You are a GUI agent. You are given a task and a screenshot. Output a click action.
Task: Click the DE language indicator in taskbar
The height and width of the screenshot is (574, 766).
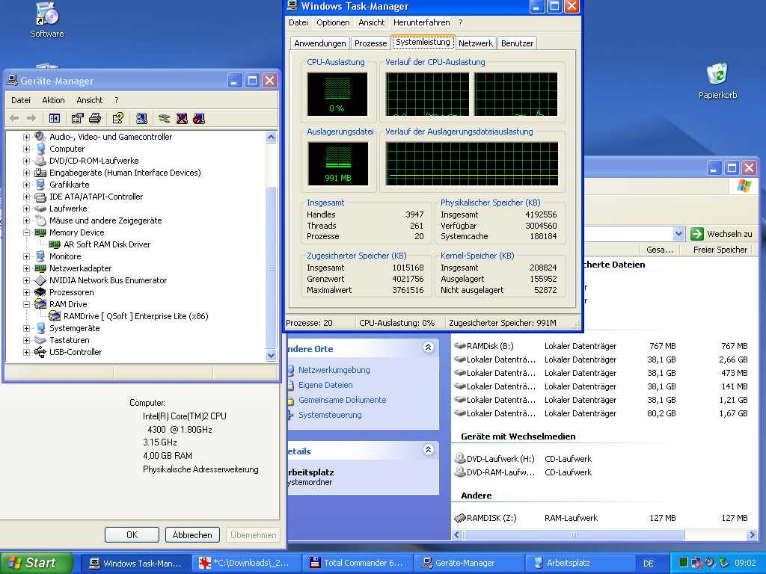click(x=648, y=564)
